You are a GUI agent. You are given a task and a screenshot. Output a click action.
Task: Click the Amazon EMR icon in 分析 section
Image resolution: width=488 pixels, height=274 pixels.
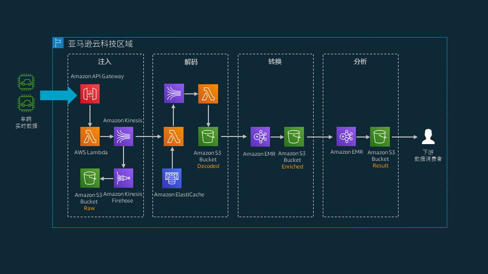point(346,136)
